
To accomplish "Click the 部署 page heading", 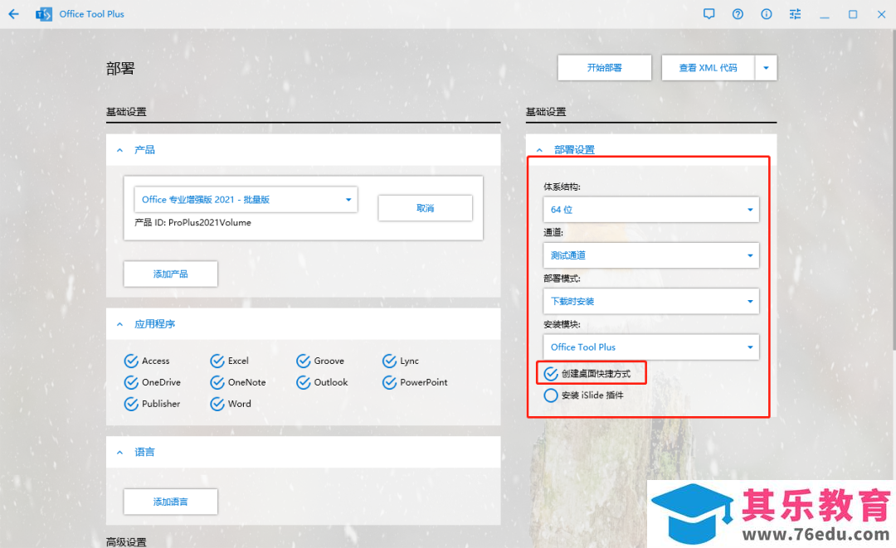I will point(120,69).
